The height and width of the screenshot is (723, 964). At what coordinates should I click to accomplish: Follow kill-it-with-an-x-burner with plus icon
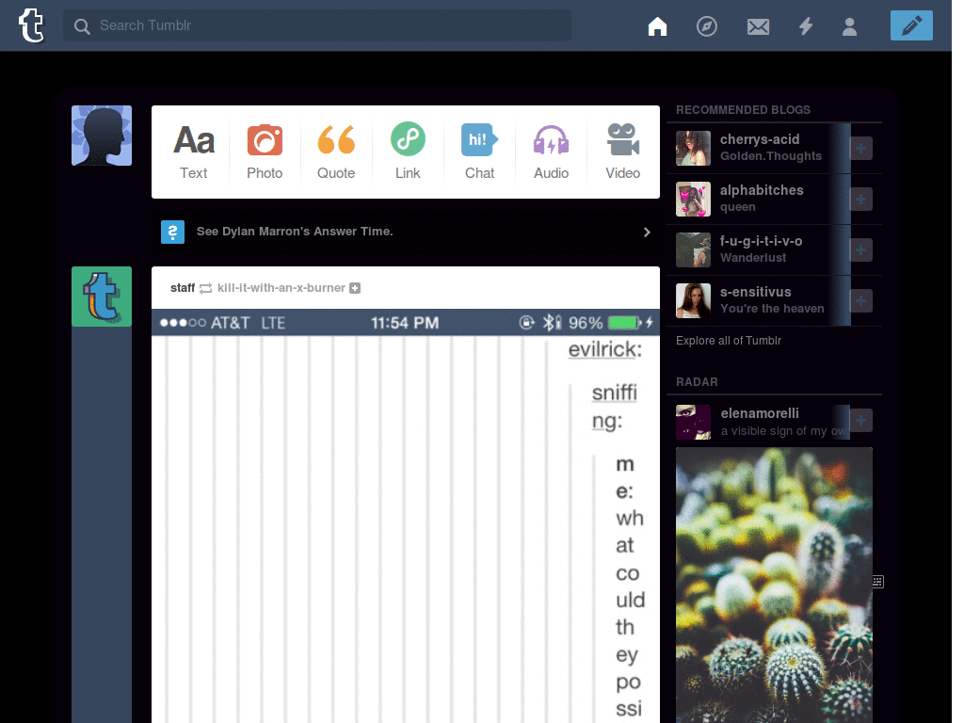tap(355, 288)
